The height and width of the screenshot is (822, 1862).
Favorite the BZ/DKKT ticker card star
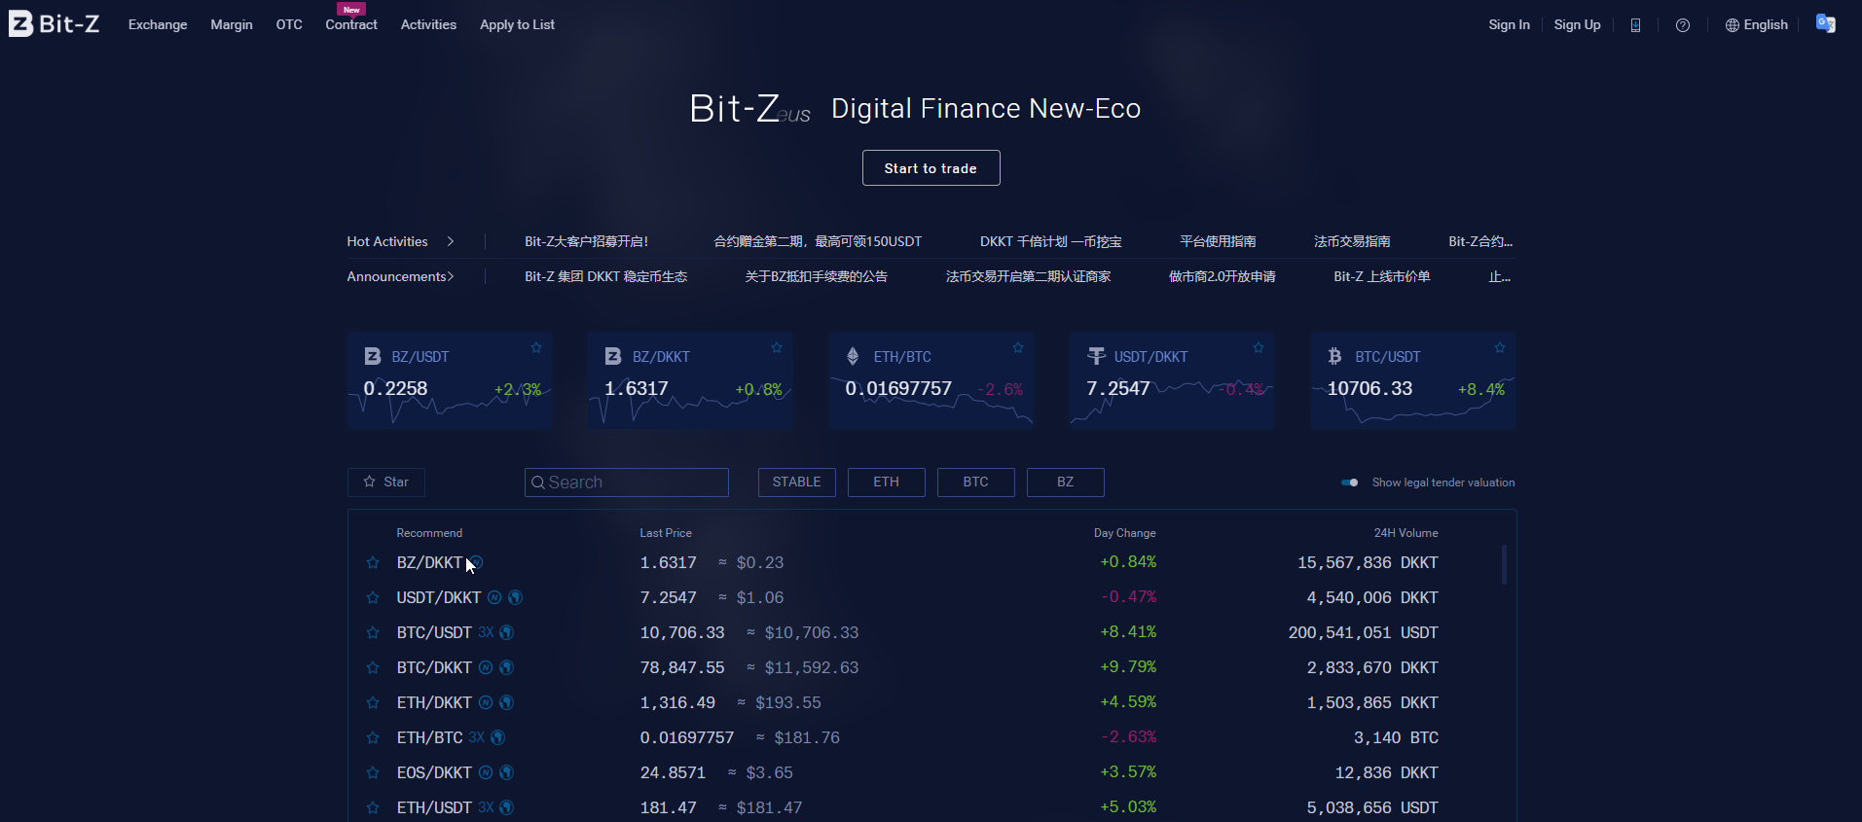[x=777, y=347]
